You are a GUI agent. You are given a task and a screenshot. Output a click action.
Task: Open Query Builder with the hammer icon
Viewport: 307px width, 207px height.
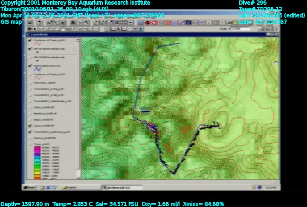click(x=86, y=23)
